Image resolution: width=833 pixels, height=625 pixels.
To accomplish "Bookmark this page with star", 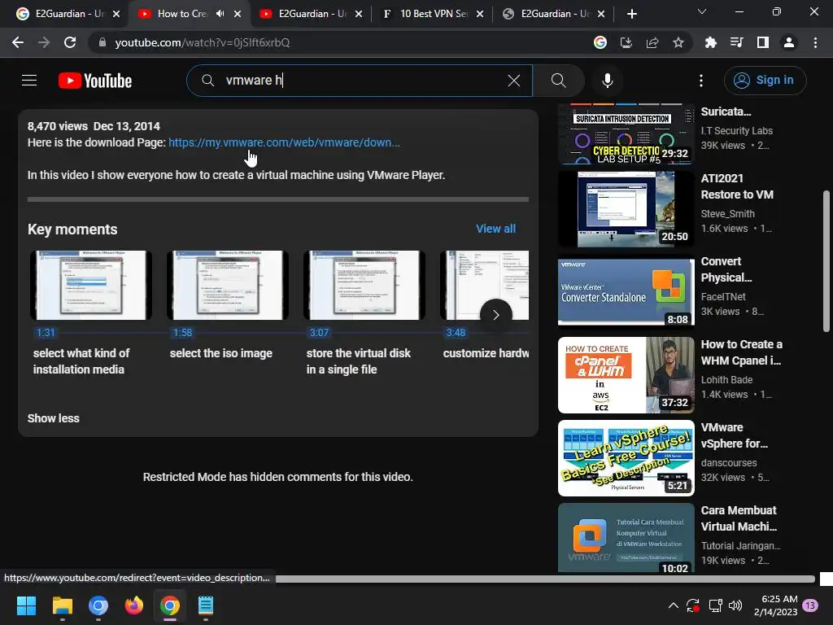I will [x=678, y=42].
